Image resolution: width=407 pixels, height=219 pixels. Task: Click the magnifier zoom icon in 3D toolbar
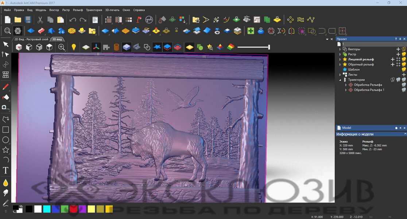(61, 47)
